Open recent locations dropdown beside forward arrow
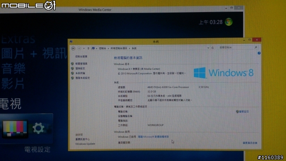The height and width of the screenshot is (161, 286). click(84, 48)
